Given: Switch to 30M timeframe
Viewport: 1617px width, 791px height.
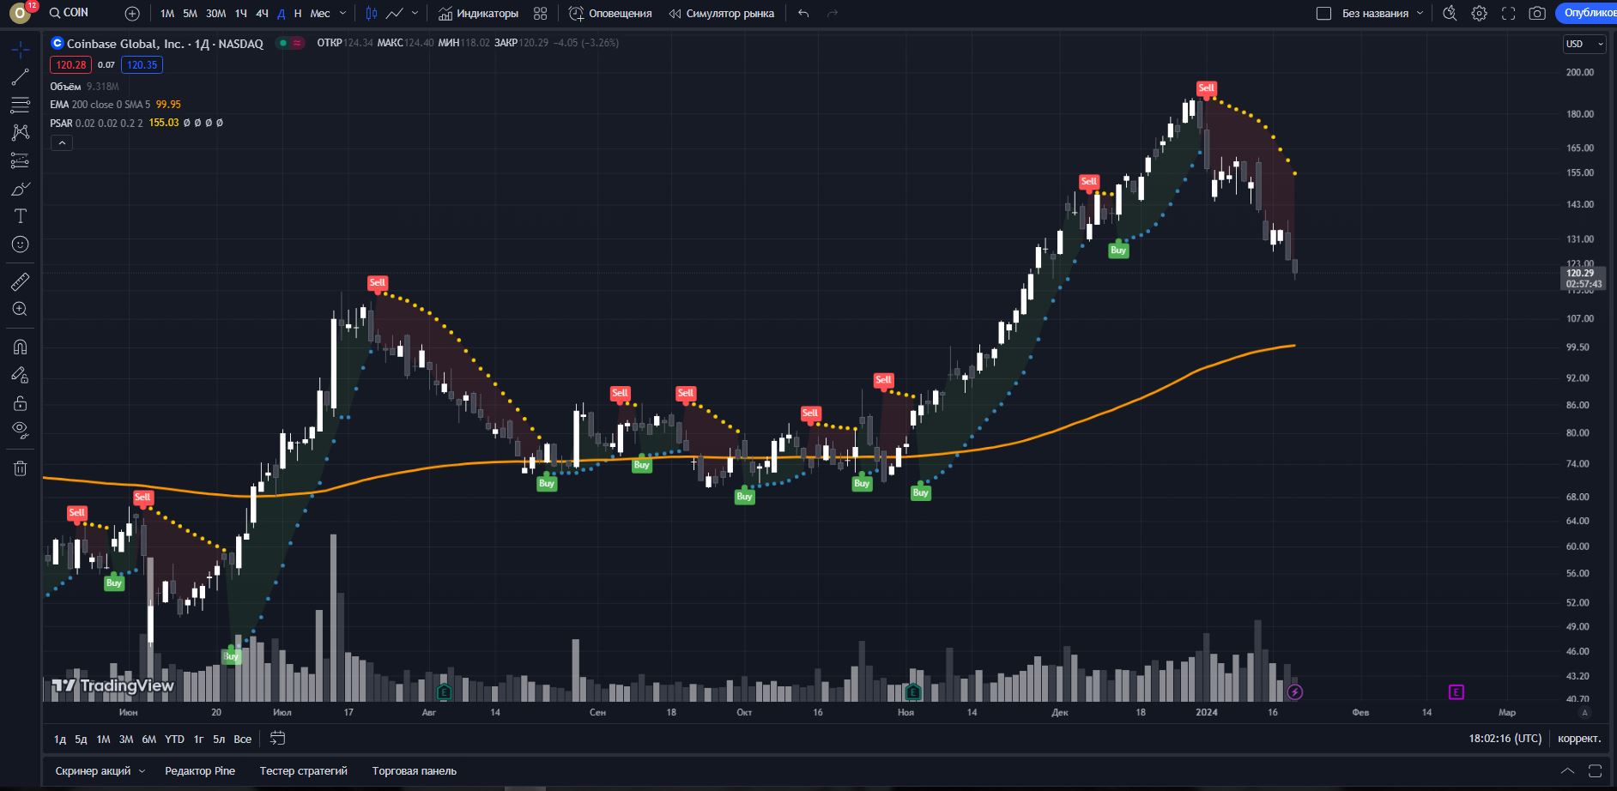Looking at the screenshot, I should point(216,14).
